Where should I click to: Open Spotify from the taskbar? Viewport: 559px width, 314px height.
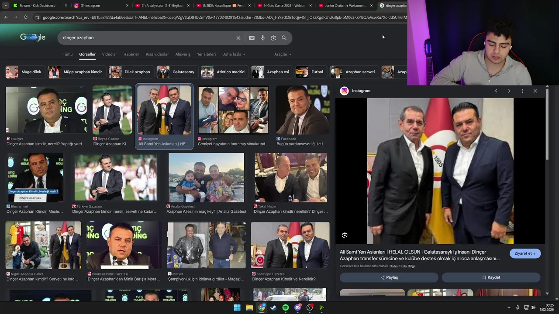click(x=286, y=307)
